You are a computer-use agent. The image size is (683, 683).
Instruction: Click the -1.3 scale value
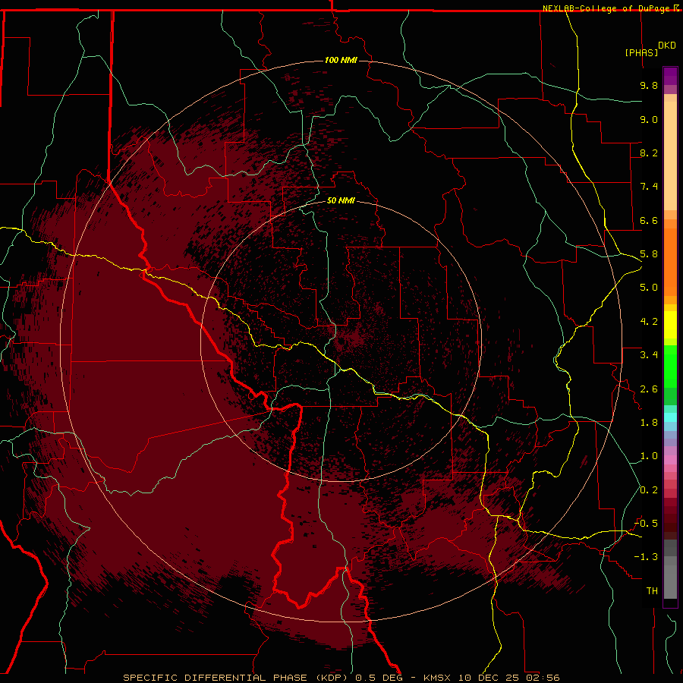(x=646, y=557)
